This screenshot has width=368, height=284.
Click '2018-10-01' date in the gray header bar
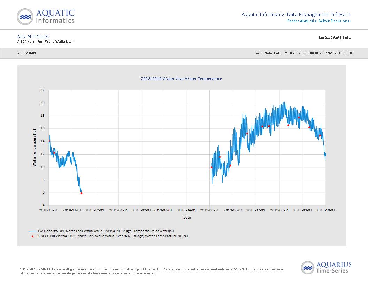pos(27,53)
